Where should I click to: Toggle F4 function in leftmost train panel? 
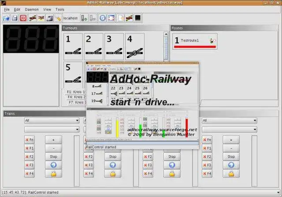(x=30, y=174)
